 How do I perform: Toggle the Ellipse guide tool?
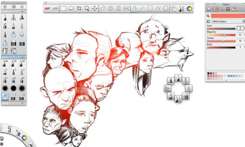pyautogui.click(x=110, y=8)
